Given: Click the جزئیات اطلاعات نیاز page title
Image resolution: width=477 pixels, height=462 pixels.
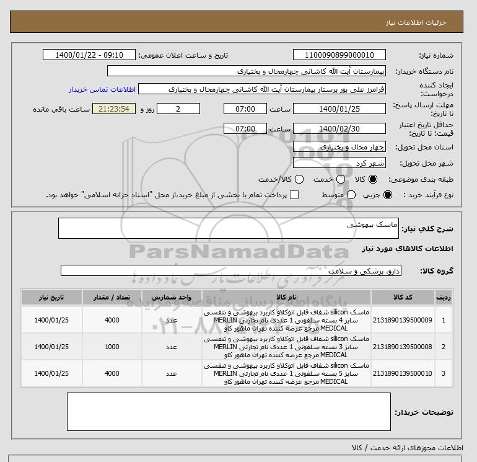Looking at the screenshot, I should 416,22.
